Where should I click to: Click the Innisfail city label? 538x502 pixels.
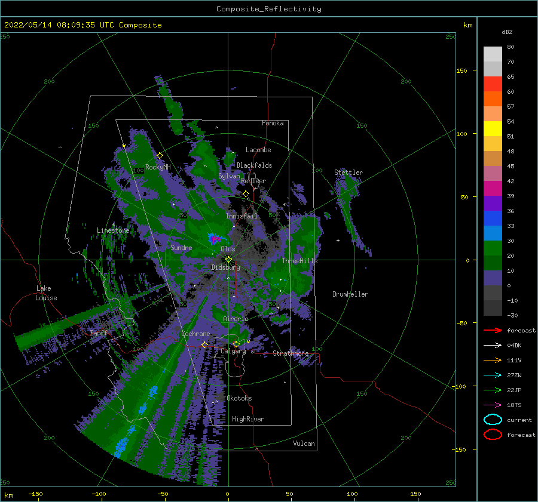(x=242, y=216)
